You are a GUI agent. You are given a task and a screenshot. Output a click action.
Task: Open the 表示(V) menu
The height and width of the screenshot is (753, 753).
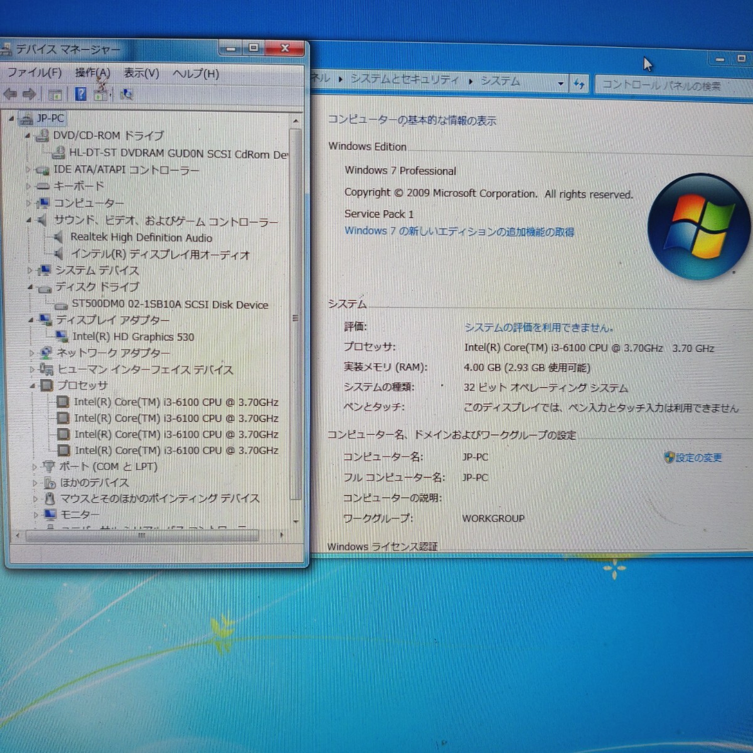[141, 73]
